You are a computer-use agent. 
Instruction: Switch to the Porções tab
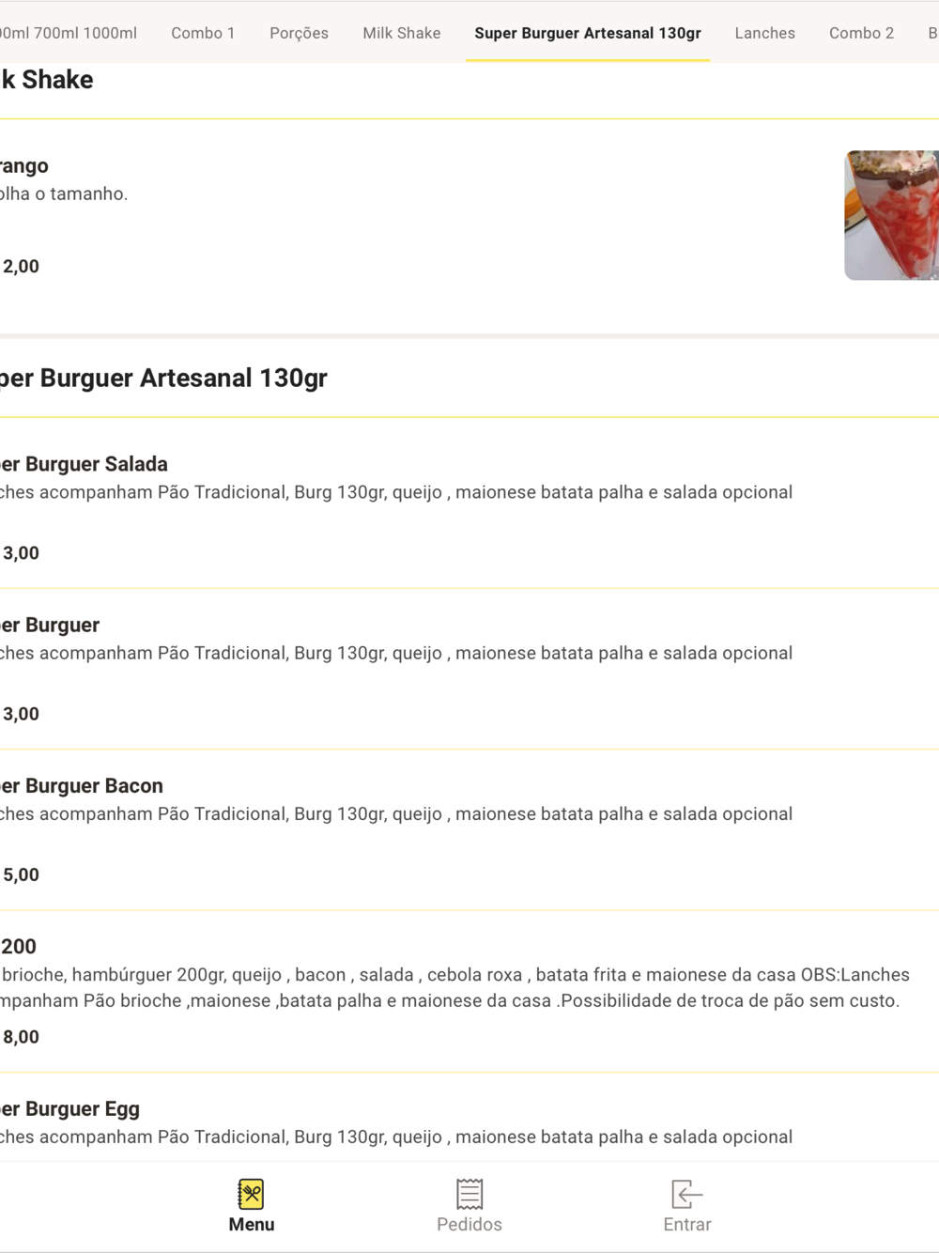coord(299,33)
